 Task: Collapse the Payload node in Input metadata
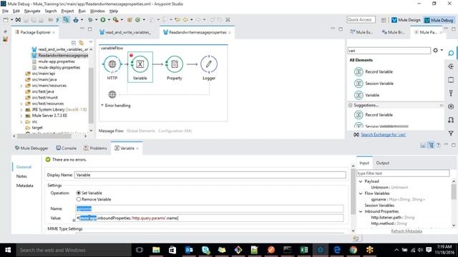coord(361,181)
